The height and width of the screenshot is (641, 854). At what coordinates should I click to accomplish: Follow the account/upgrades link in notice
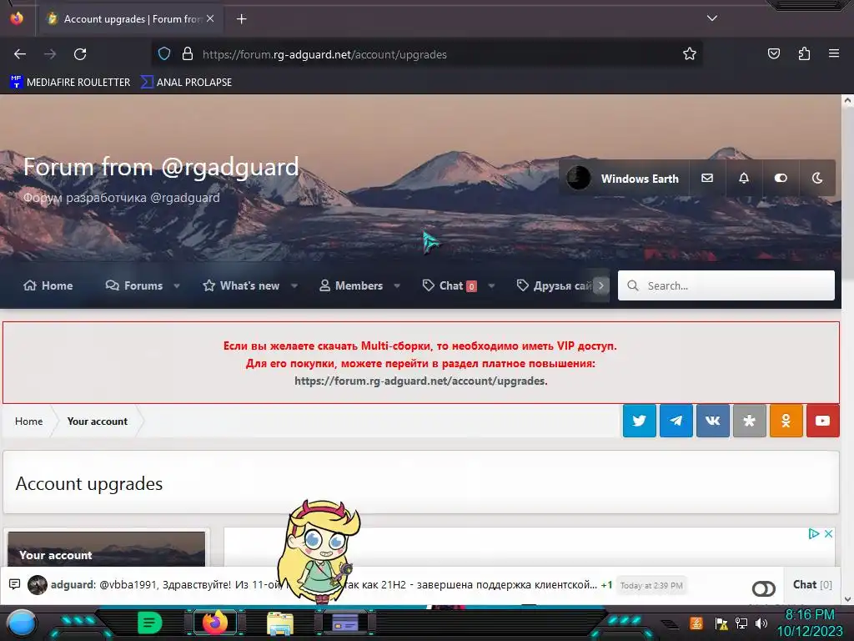tap(420, 381)
